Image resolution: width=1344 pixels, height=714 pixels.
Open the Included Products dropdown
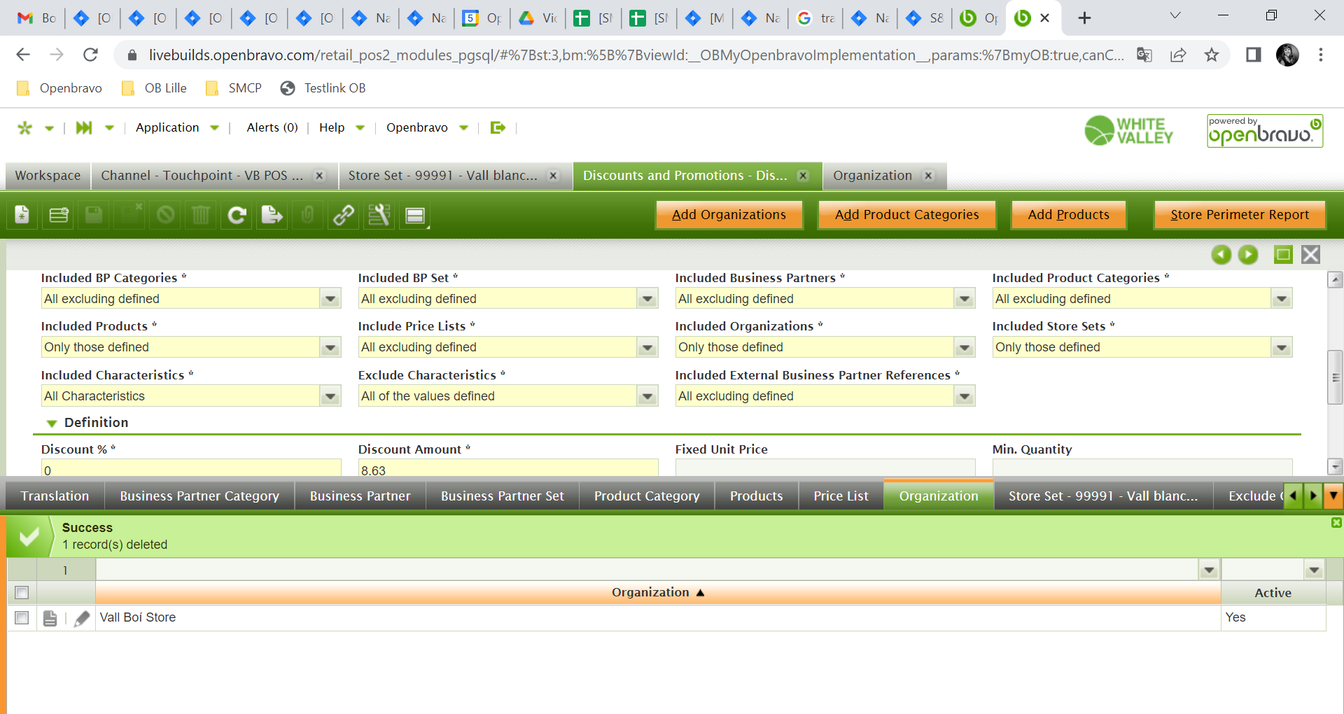coord(330,348)
